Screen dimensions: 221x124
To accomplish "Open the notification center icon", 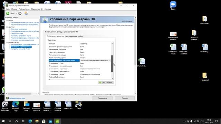I will tap(217, 121).
